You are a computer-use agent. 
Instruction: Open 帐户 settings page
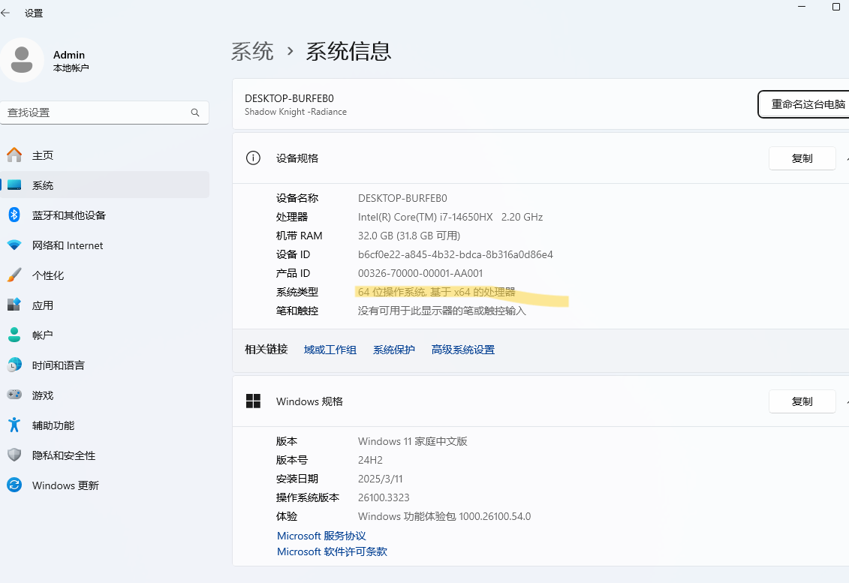105,335
